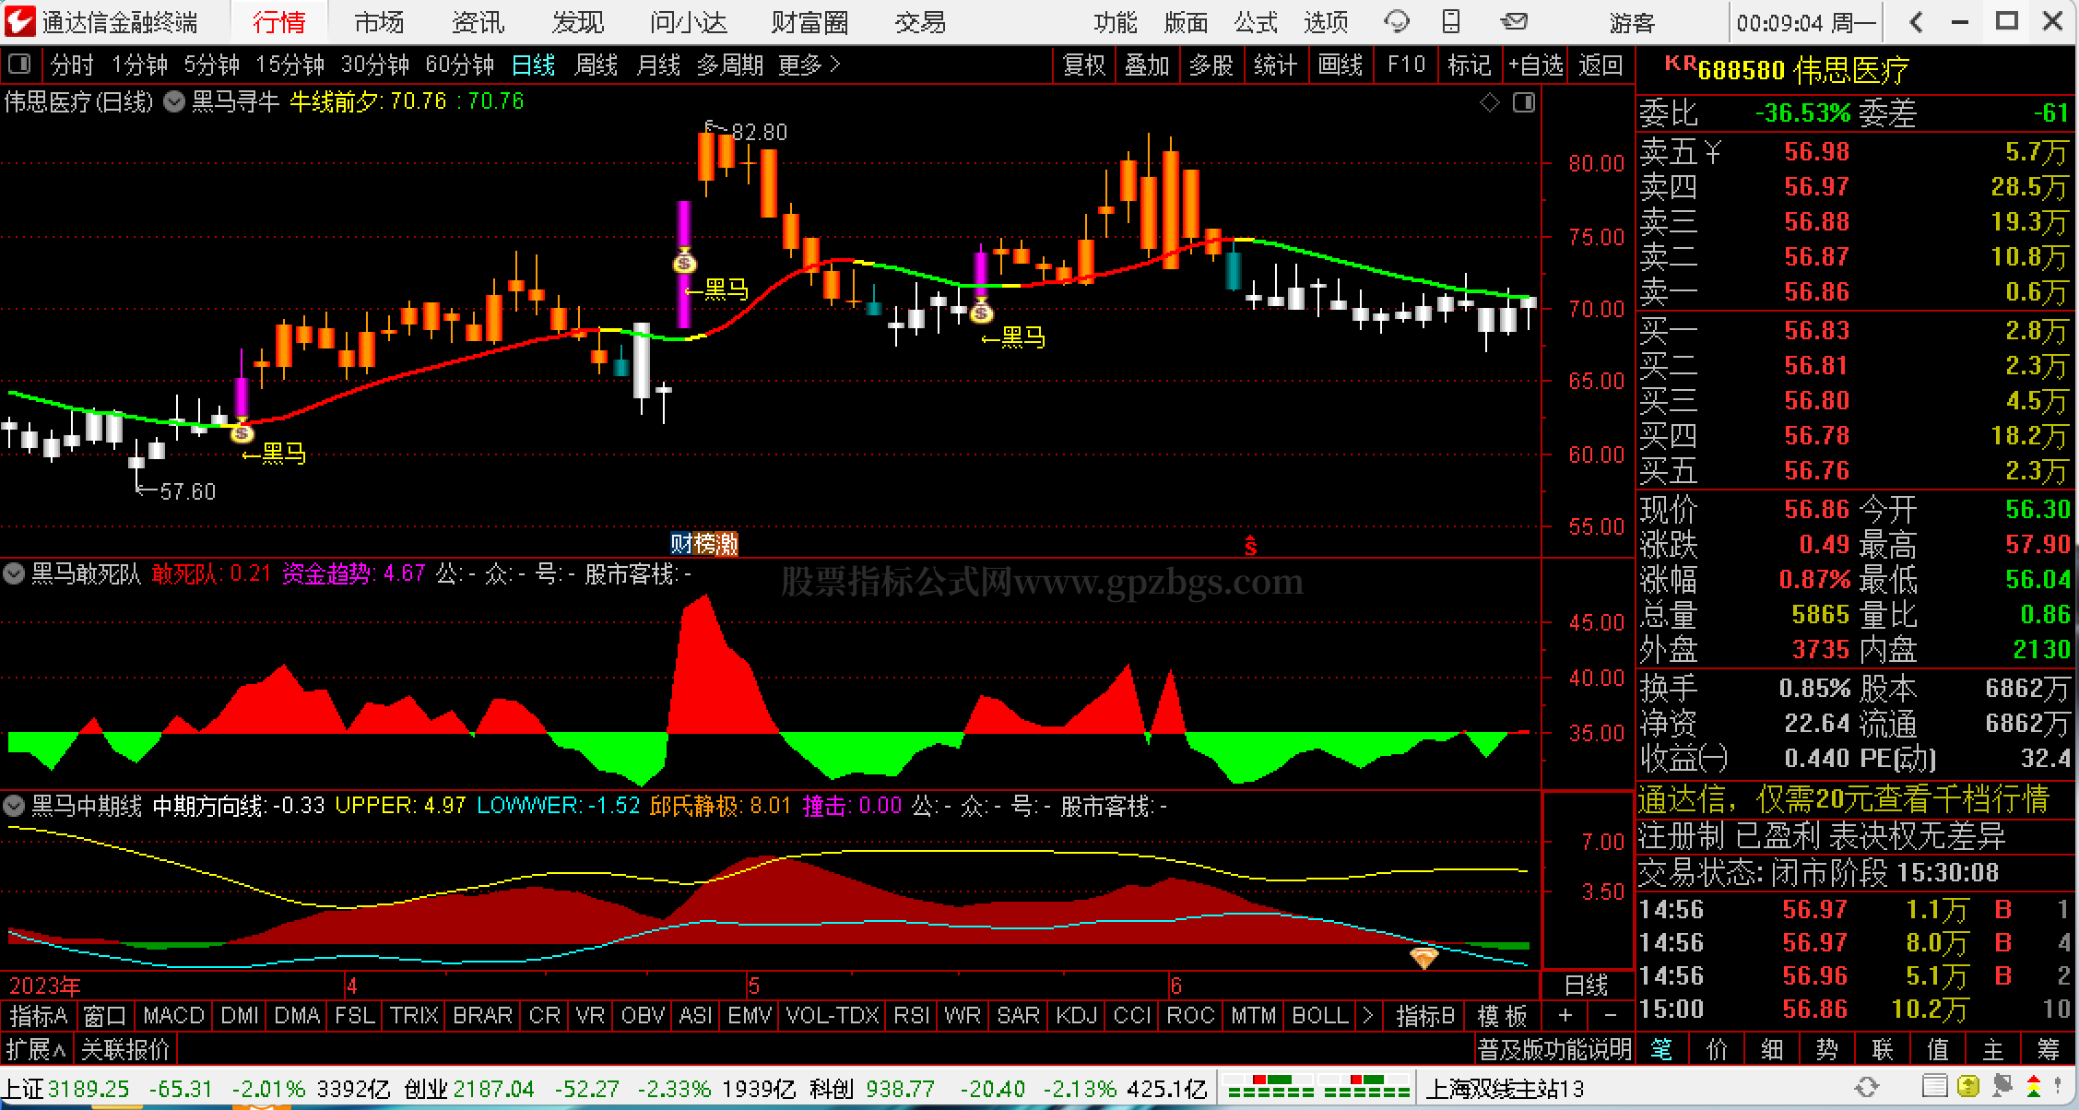The image size is (2079, 1110).
Task: Click +自选 to add to watchlist
Action: click(1535, 65)
